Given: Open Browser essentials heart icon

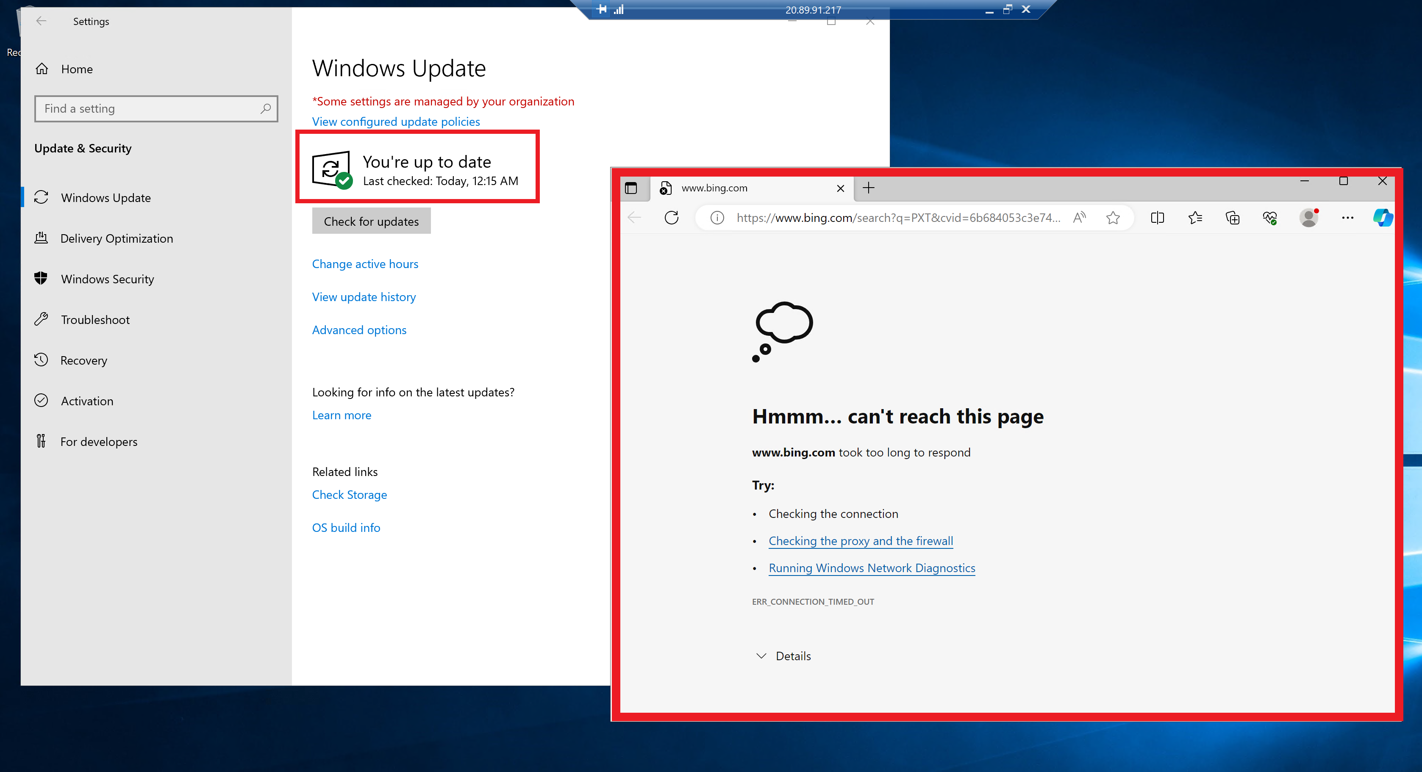Looking at the screenshot, I should coord(1269,218).
